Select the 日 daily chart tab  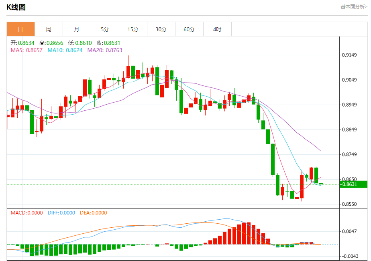pyautogui.click(x=20, y=29)
